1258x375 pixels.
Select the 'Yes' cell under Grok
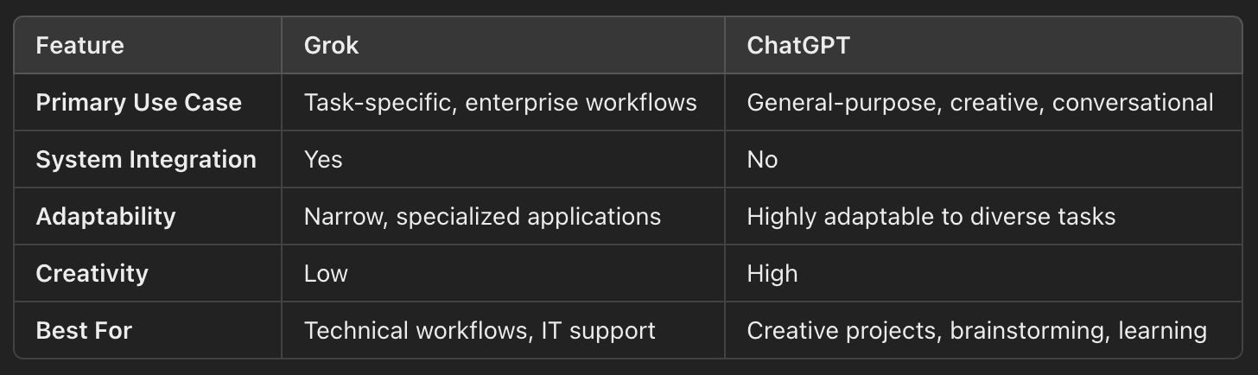[x=323, y=159]
